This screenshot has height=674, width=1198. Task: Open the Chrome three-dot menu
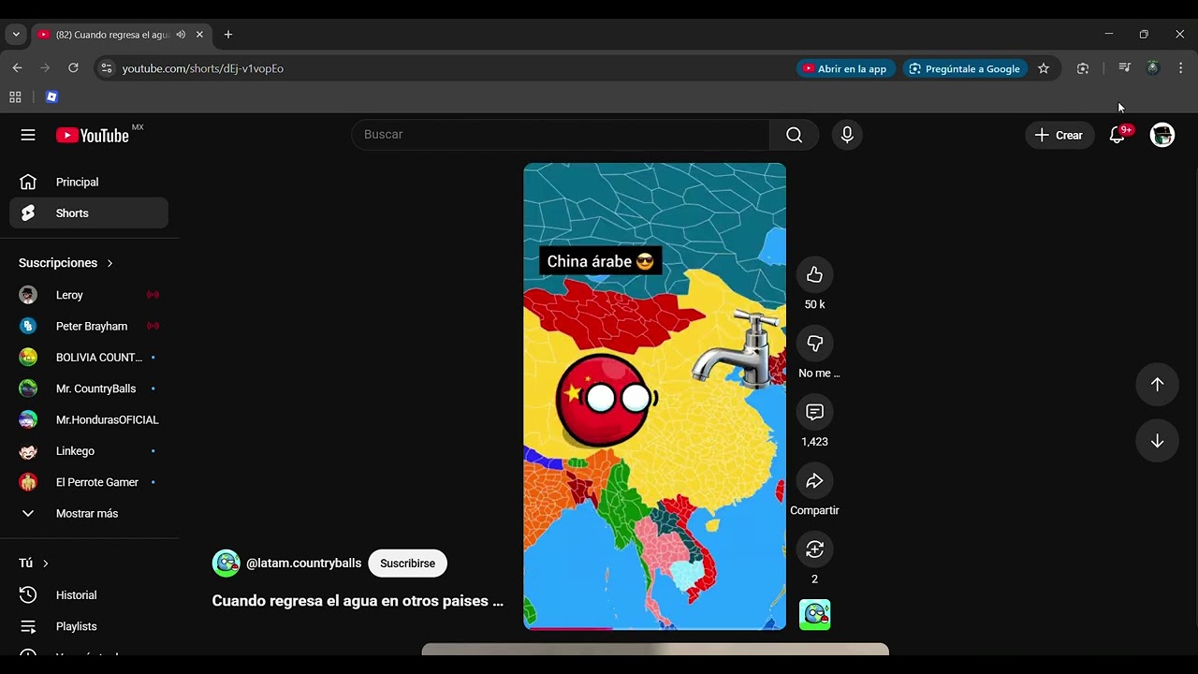click(1180, 68)
